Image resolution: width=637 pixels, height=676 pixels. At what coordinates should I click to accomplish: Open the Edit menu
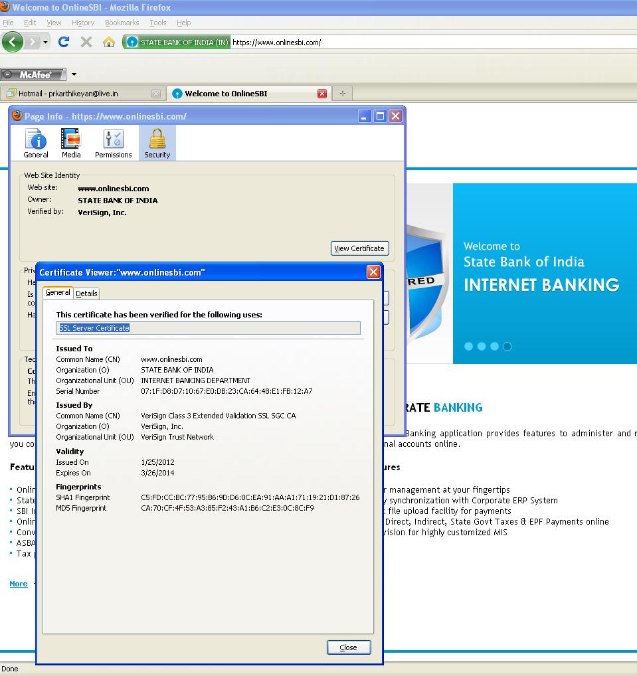click(x=30, y=23)
